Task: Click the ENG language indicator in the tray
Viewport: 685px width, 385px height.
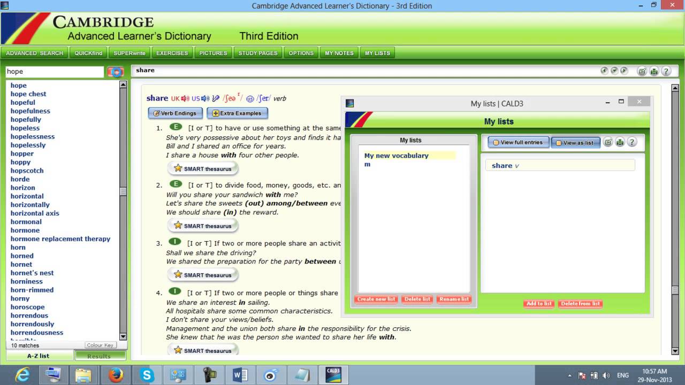Action: click(623, 375)
